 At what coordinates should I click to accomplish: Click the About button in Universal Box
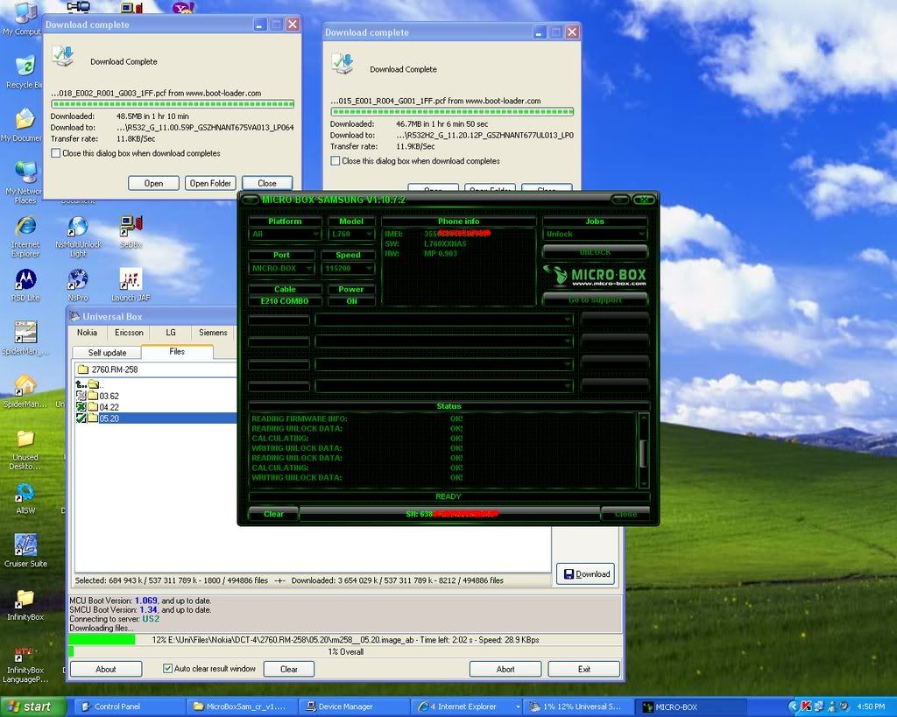[106, 669]
